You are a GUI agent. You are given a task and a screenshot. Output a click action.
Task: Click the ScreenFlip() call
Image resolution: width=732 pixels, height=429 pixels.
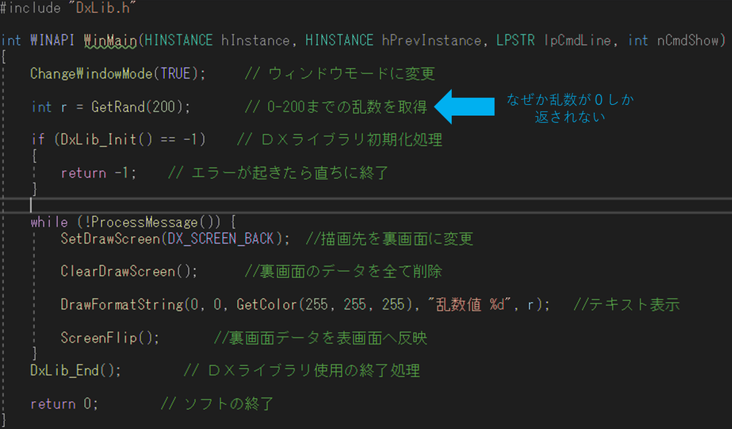coord(110,338)
